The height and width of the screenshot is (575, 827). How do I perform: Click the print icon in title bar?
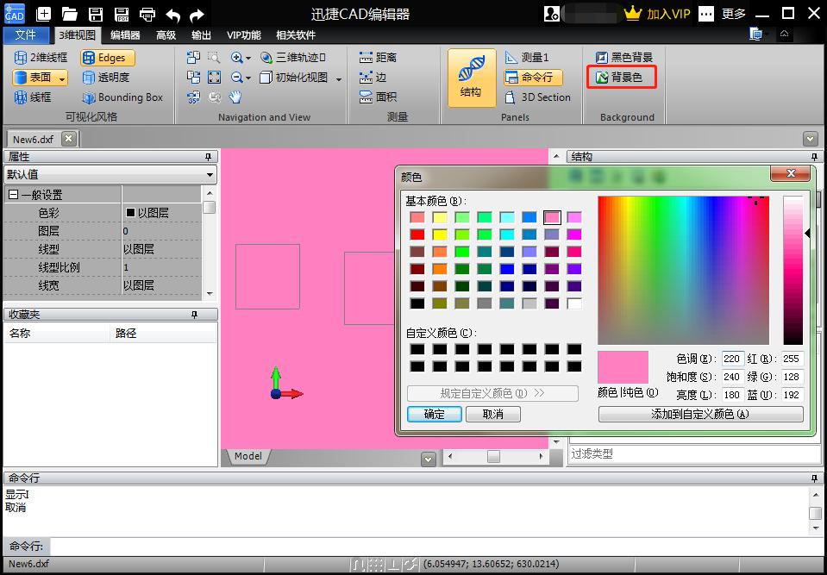pyautogui.click(x=147, y=14)
